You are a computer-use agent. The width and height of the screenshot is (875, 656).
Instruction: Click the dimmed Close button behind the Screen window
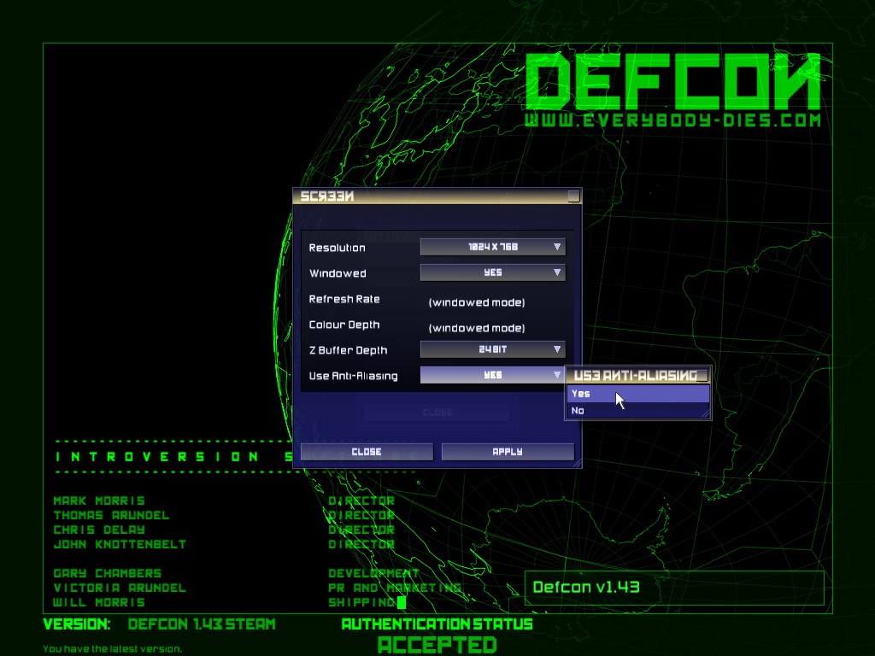pyautogui.click(x=437, y=413)
